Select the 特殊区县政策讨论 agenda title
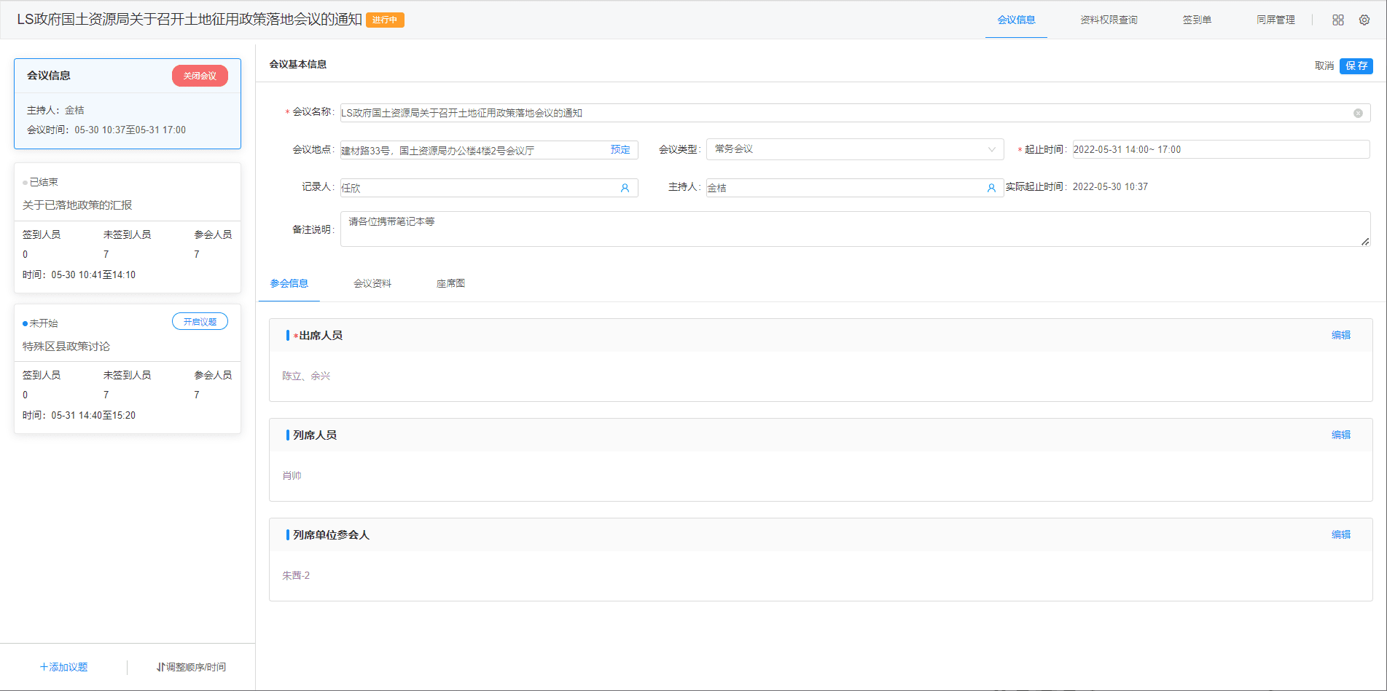The image size is (1387, 691). click(66, 347)
